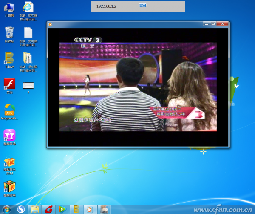This screenshot has height=217, width=255.
Task: Click the orange player icon in window title bar
Action: tap(50, 25)
